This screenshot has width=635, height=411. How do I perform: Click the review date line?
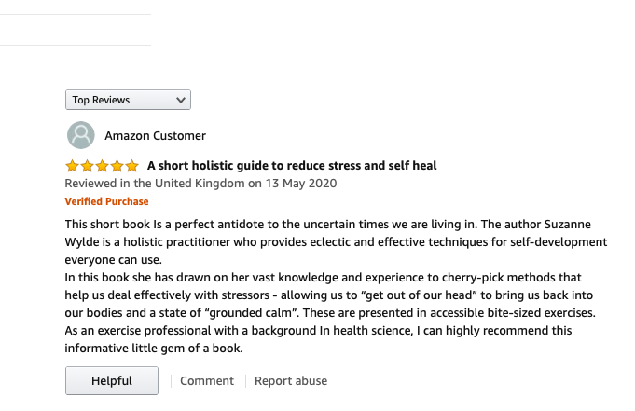tap(200, 184)
